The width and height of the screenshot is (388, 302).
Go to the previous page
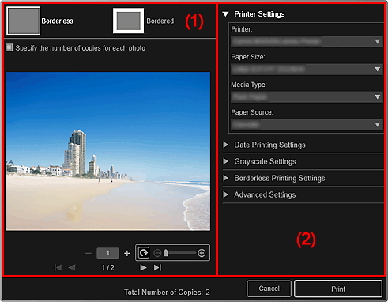coord(72,268)
